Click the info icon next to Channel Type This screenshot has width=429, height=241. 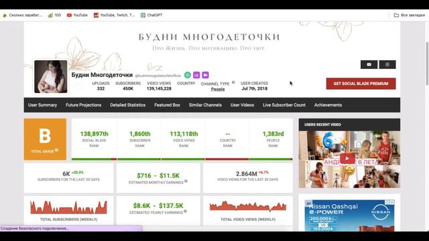pos(233,82)
